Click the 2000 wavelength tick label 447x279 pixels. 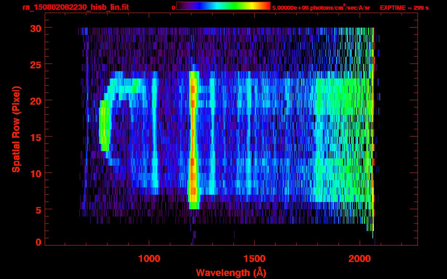(x=360, y=259)
